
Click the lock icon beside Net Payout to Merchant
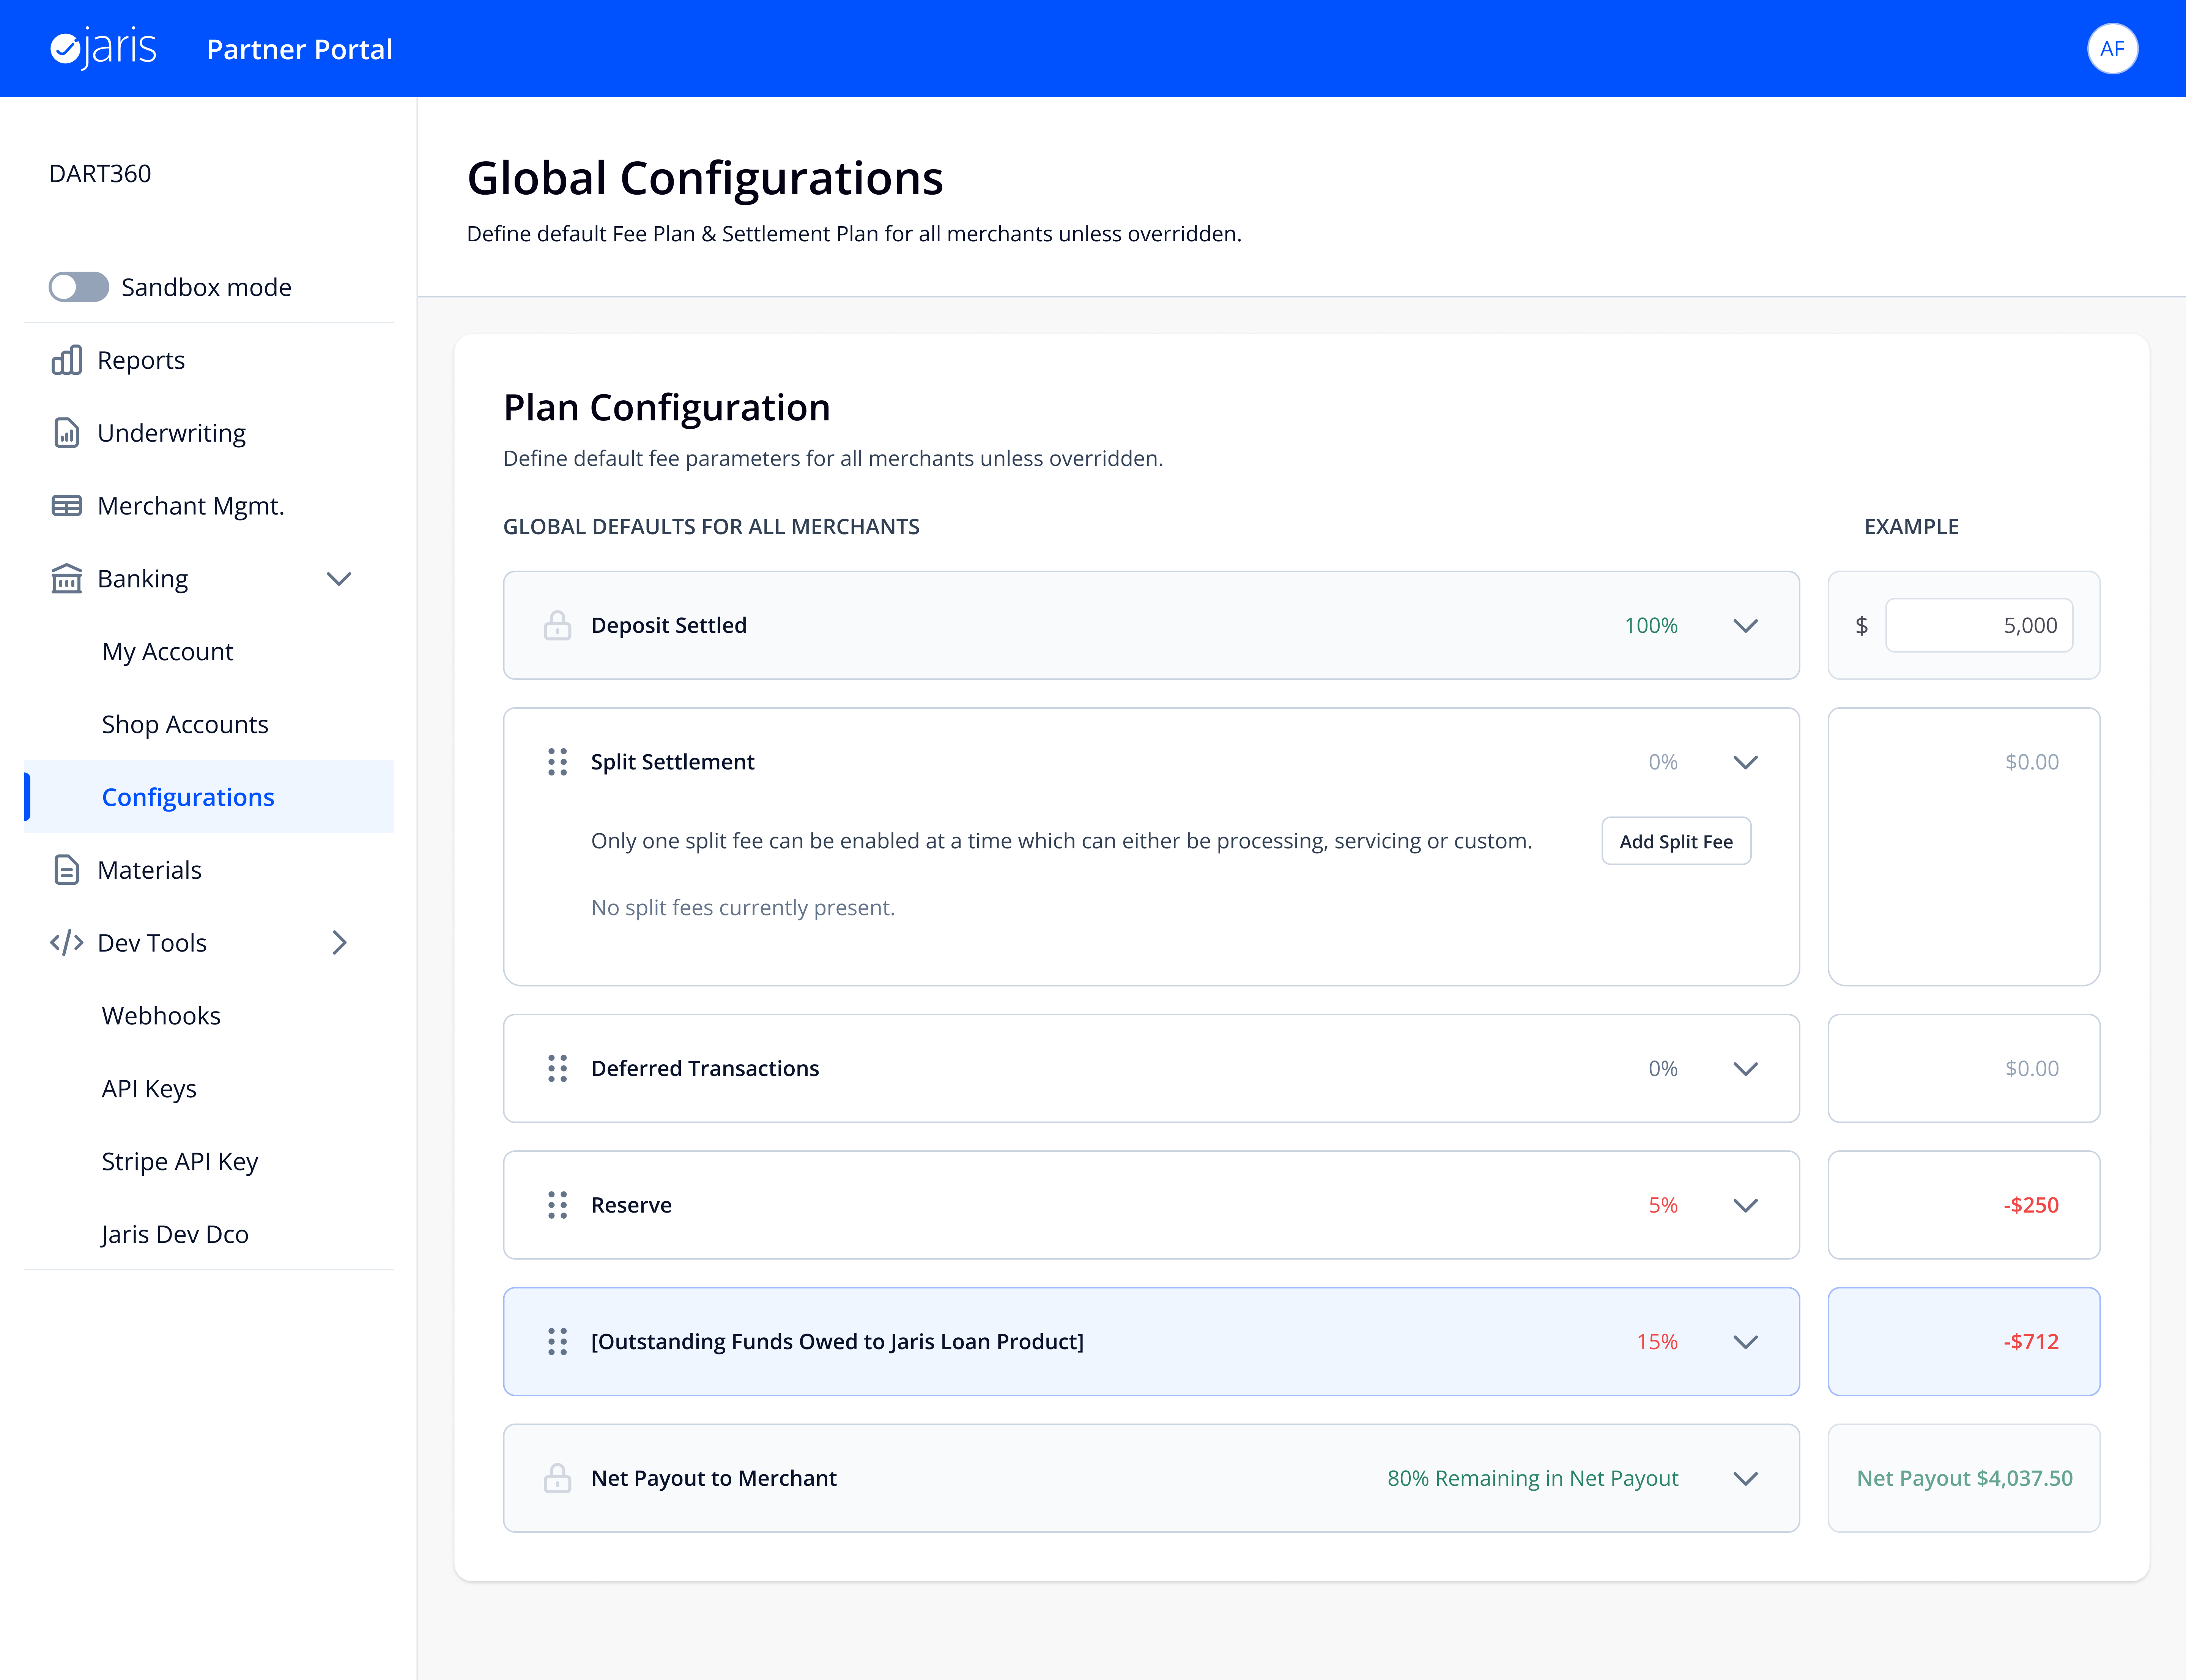(557, 1478)
